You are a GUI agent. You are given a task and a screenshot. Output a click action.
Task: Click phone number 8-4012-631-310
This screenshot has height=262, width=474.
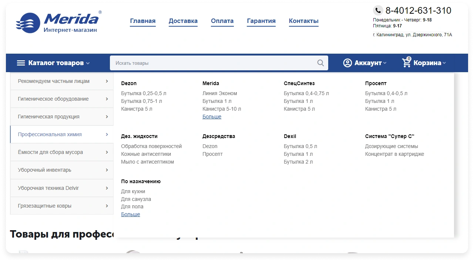(418, 10)
